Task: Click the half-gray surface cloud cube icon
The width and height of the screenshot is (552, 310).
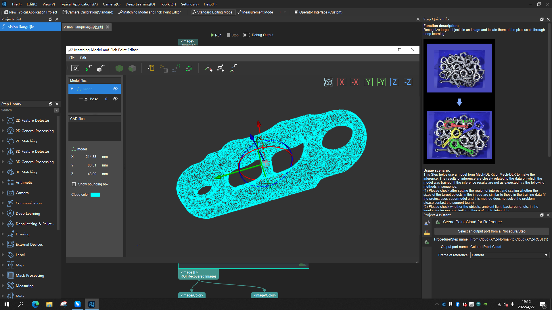Action: [132, 68]
